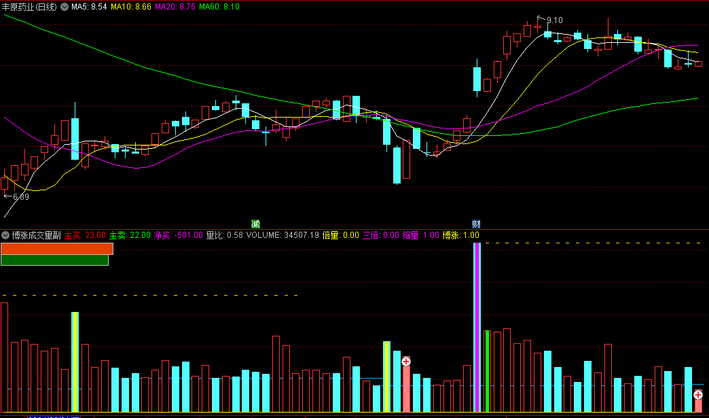
Task: Open the dropdown arrow beside 丰原药业(日线)
Action: pos(65,7)
